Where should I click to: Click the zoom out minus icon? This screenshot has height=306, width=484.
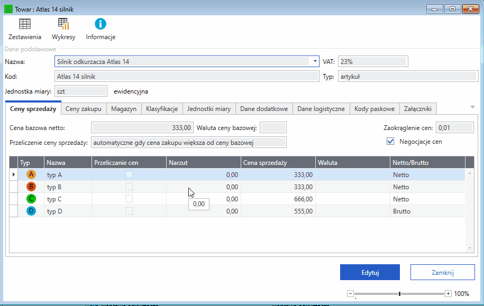click(350, 294)
